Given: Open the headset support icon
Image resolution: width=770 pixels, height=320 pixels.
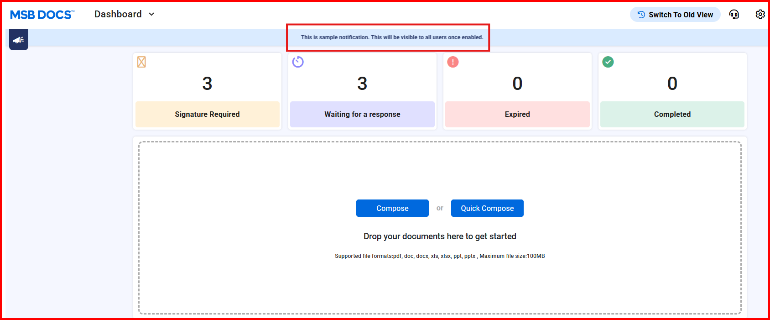Looking at the screenshot, I should pos(734,15).
